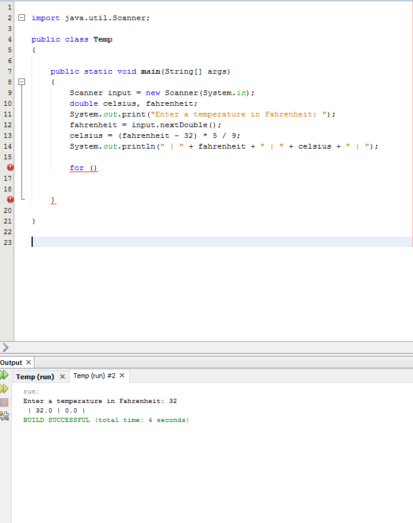The height and width of the screenshot is (523, 413).
Task: Click the error marker beside the closing brace
Action: 10,200
